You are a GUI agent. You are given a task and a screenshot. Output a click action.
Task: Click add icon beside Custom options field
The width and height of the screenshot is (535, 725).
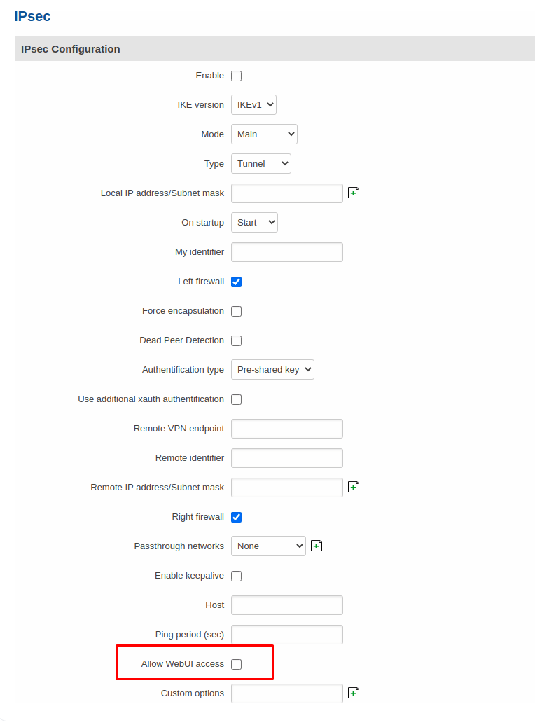pyautogui.click(x=353, y=693)
